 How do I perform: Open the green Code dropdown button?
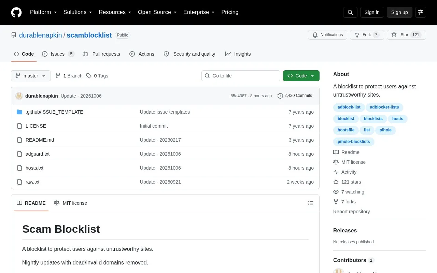301,76
